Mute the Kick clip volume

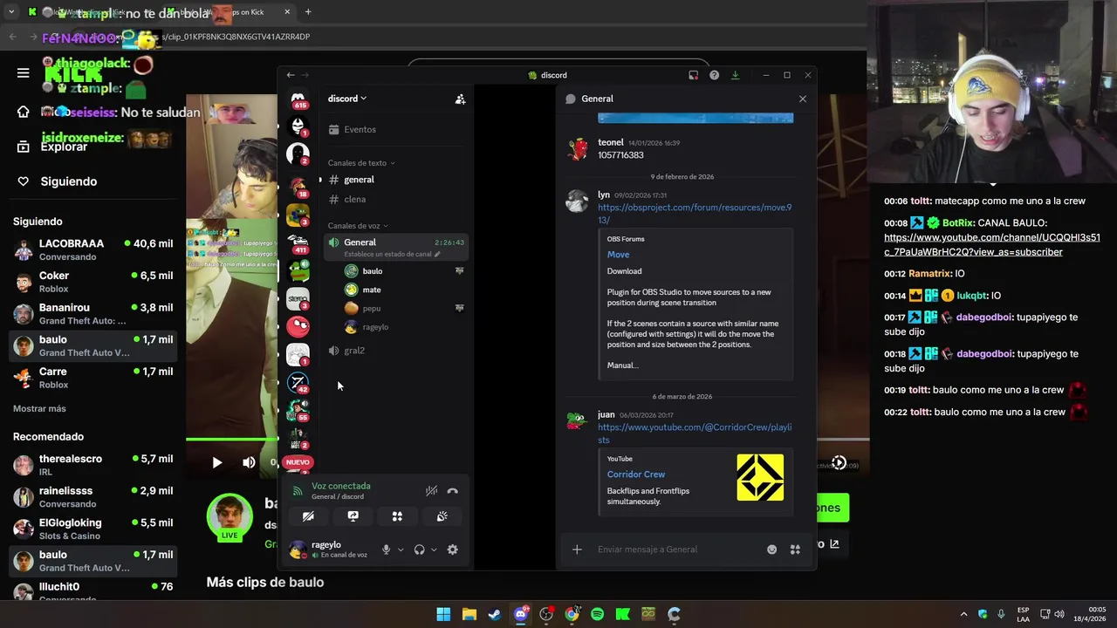(x=249, y=462)
